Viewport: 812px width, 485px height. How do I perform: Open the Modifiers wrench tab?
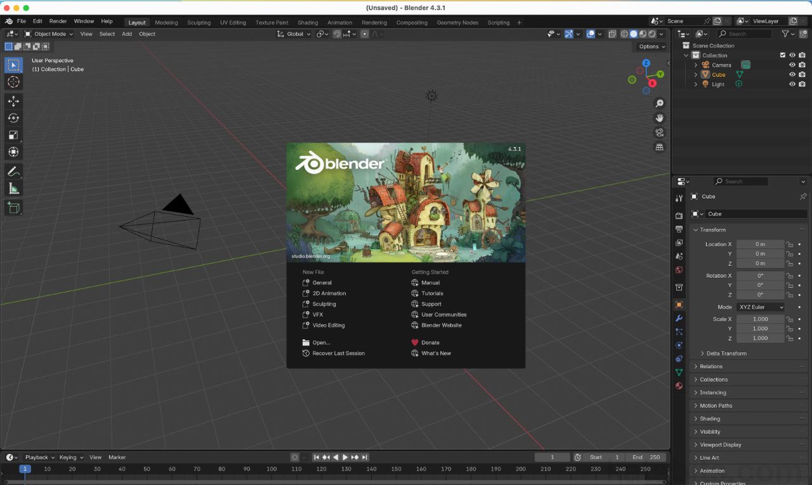[x=679, y=318]
